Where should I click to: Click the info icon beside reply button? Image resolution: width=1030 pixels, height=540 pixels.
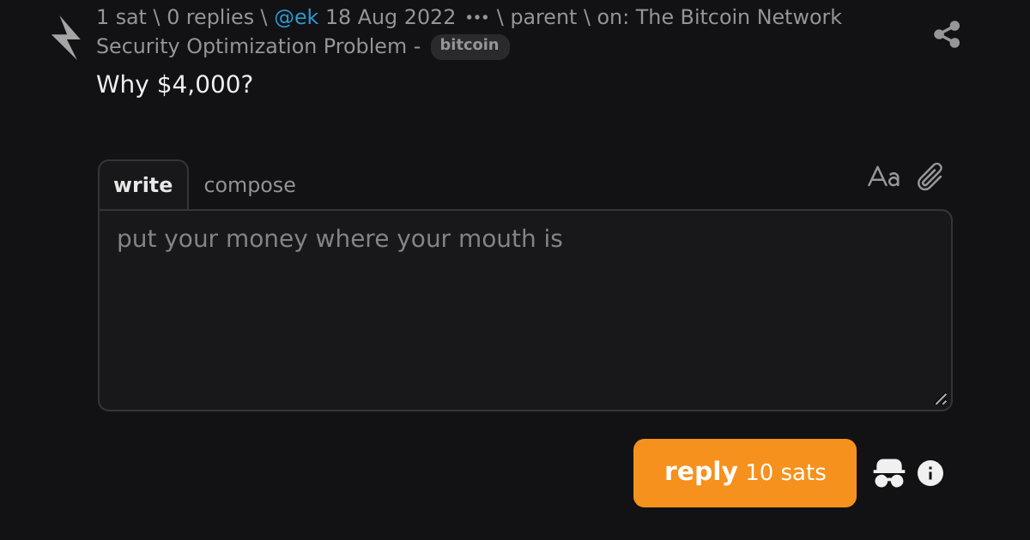[930, 473]
